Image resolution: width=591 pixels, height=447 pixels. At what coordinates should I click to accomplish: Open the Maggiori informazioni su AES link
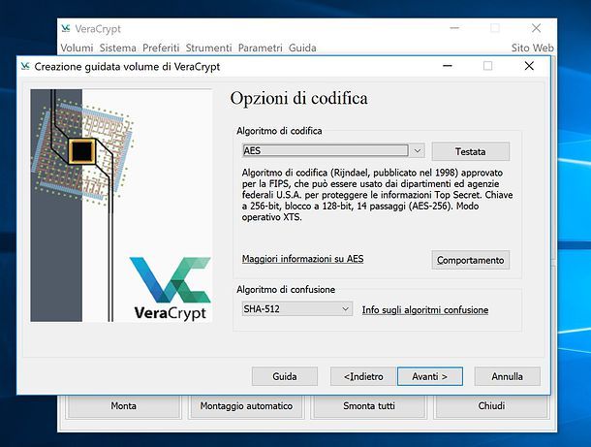(x=302, y=259)
